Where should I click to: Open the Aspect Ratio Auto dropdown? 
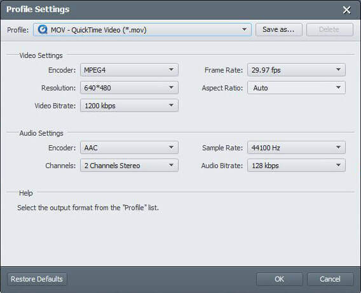coord(296,88)
